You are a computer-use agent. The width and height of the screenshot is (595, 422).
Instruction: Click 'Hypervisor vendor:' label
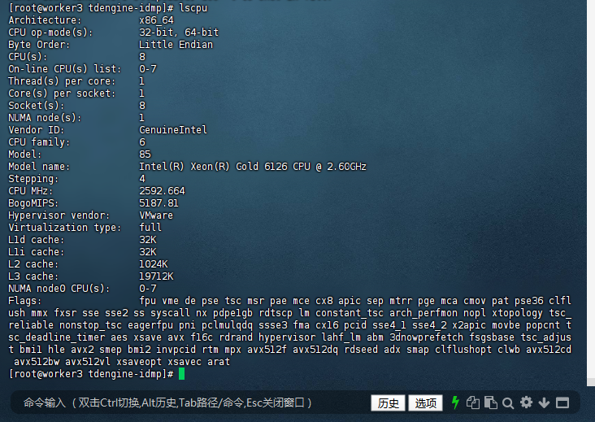click(59, 215)
